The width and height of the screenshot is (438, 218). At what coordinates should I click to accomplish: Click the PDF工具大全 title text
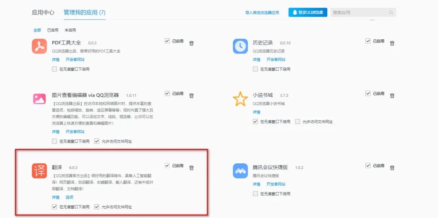[67, 43]
